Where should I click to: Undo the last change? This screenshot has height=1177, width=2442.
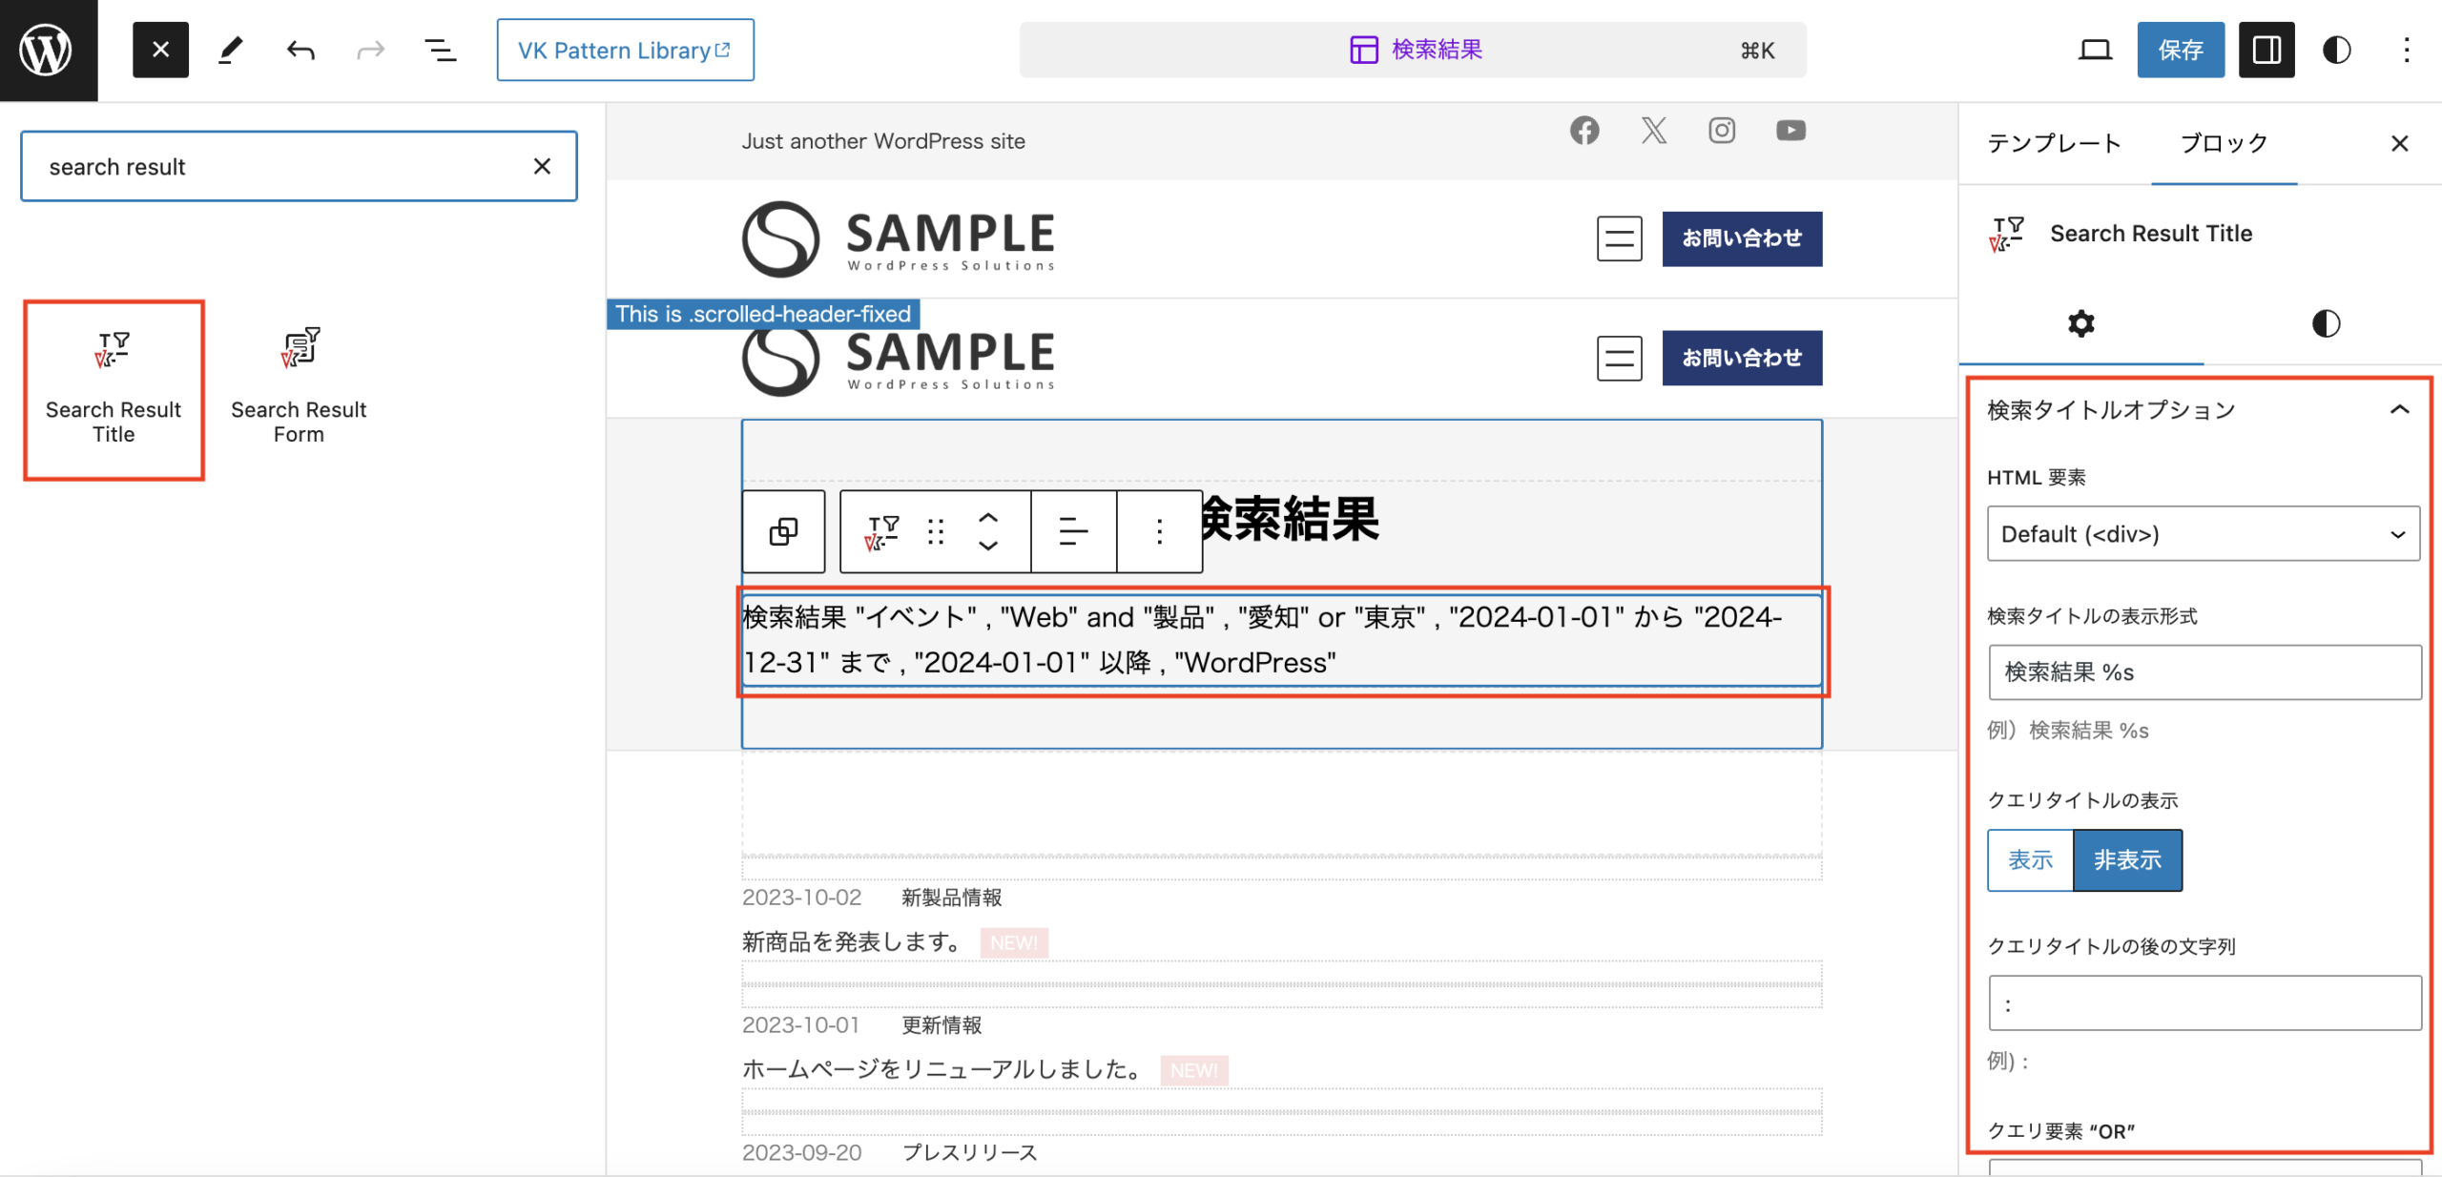click(x=299, y=50)
